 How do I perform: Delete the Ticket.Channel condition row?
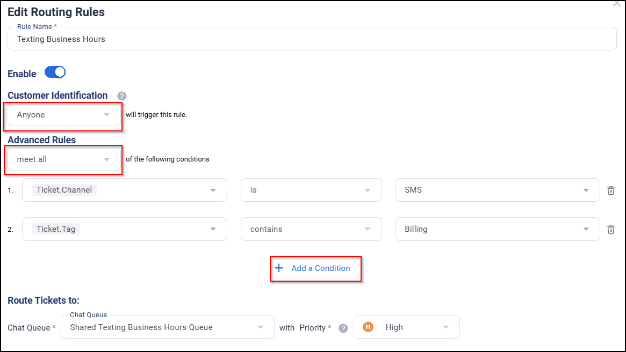click(610, 190)
